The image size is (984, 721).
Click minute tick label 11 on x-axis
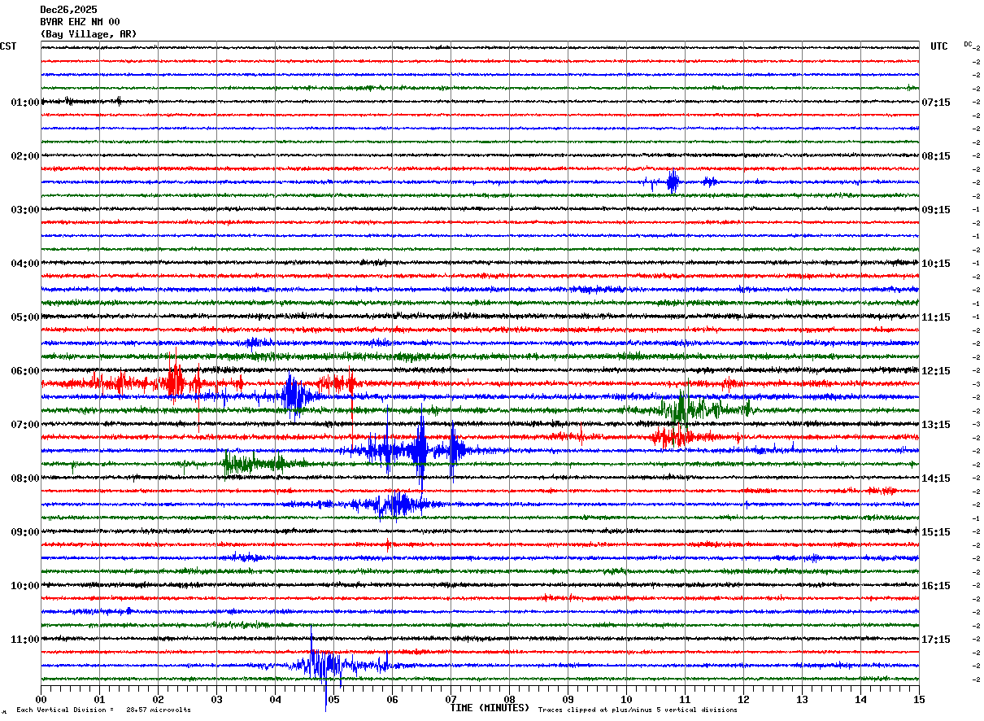(x=685, y=700)
